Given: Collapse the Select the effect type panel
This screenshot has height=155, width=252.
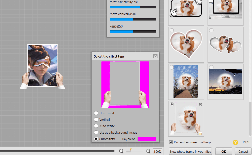Looking at the screenshot, I should (155, 56).
